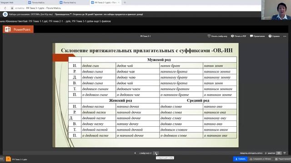Click the Редактировать edit button

[283, 159]
